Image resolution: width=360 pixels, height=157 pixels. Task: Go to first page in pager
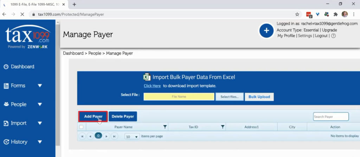[x=82, y=136]
